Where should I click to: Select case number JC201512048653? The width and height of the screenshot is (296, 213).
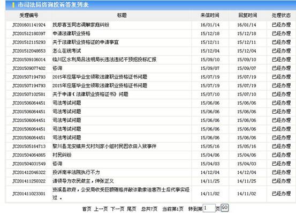click(x=29, y=51)
